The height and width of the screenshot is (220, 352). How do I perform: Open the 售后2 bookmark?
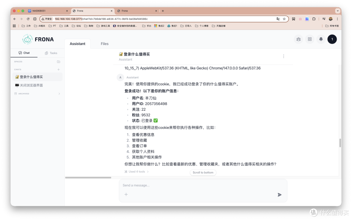pos(159,26)
